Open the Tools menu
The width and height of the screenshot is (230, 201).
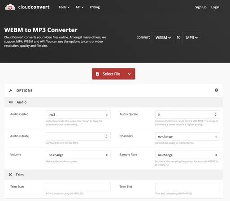[64, 7]
